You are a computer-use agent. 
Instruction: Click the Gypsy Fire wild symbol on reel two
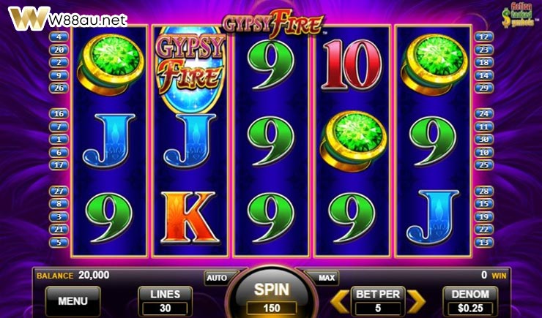pos(190,69)
